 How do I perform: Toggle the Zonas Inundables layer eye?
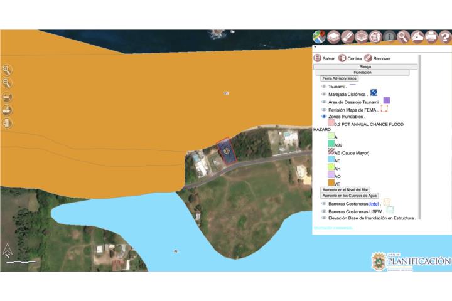(x=324, y=117)
